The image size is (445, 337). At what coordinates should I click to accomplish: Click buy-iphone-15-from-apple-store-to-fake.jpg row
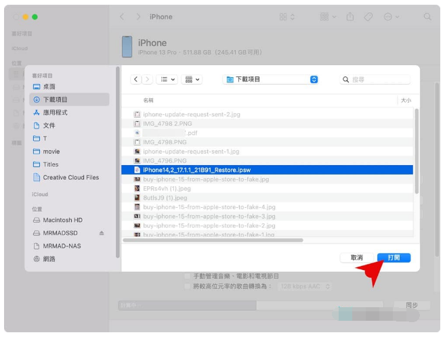pyautogui.click(x=267, y=179)
